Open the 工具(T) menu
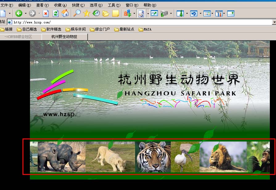Screen dimensions: 276x190 coord(114,5)
